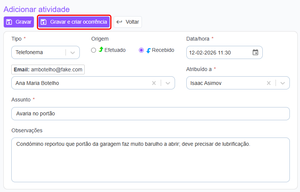Select the Recebido origin radio button
300x192 pixels.
tap(142, 50)
